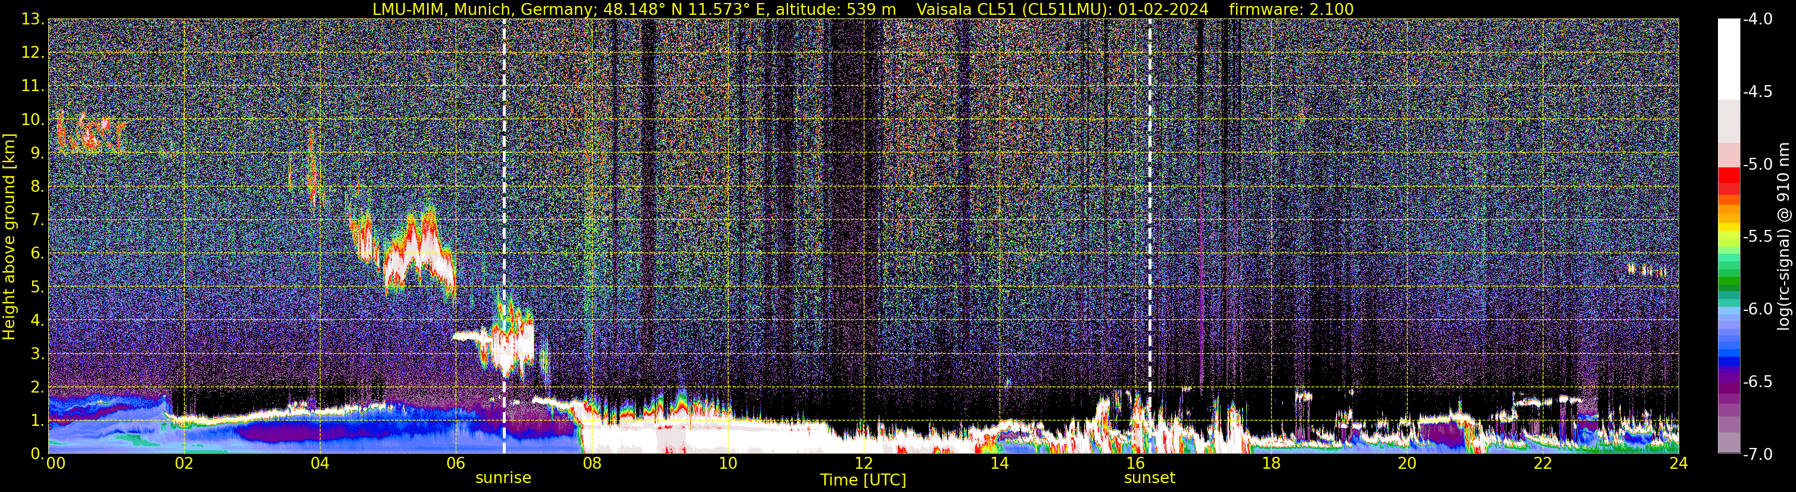The width and height of the screenshot is (1796, 492).
Task: Click the y-axis tick label '4.'
Action: pos(38,320)
